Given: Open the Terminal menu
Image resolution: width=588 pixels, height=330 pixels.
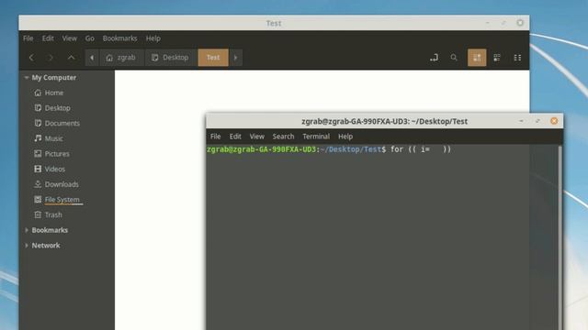Looking at the screenshot, I should [x=316, y=137].
